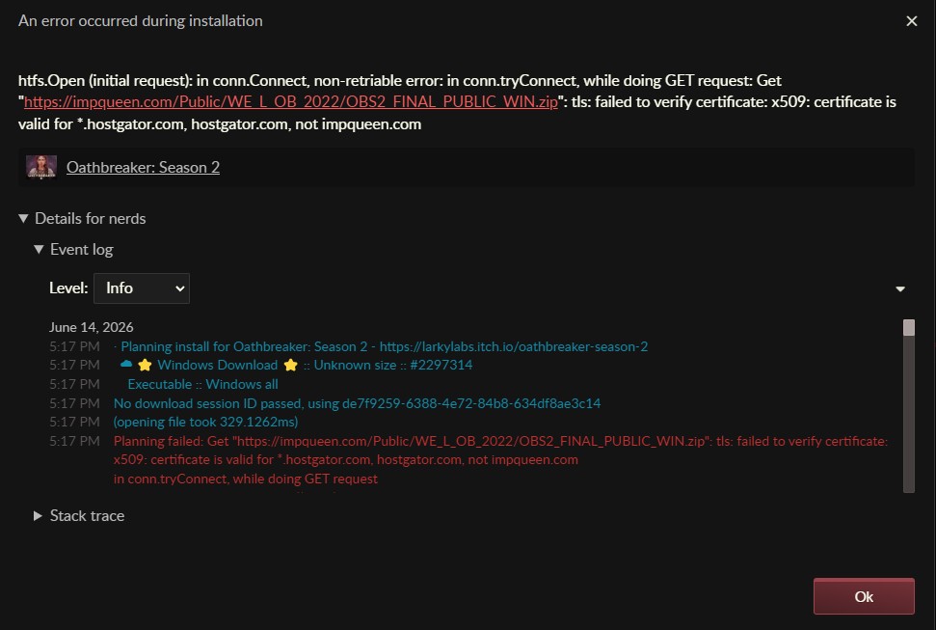936x630 pixels.
Task: Click the 'June 14, 2026' date heading
Action: pyautogui.click(x=92, y=328)
